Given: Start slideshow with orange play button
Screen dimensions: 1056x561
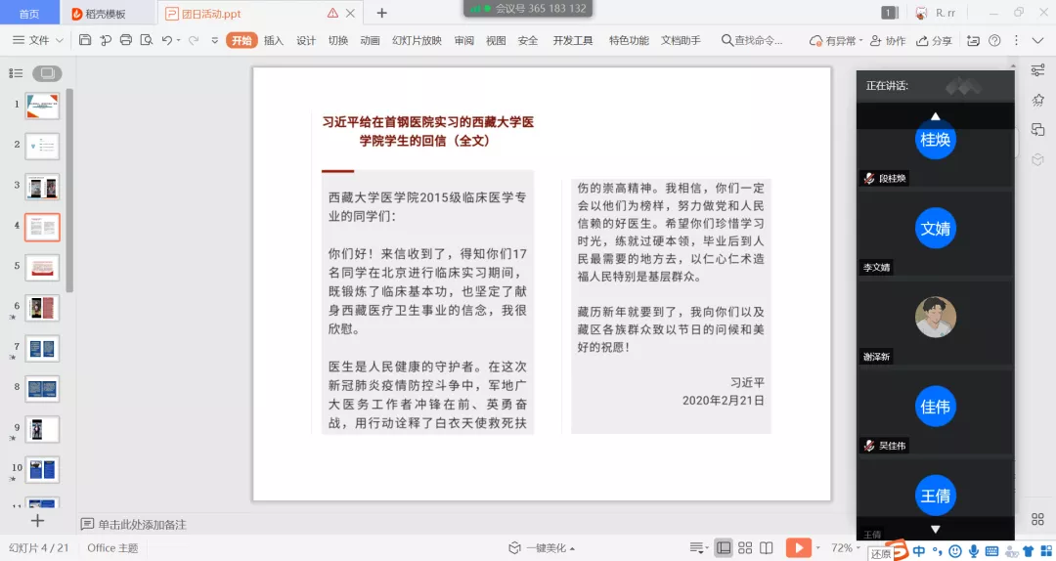Looking at the screenshot, I should [798, 547].
